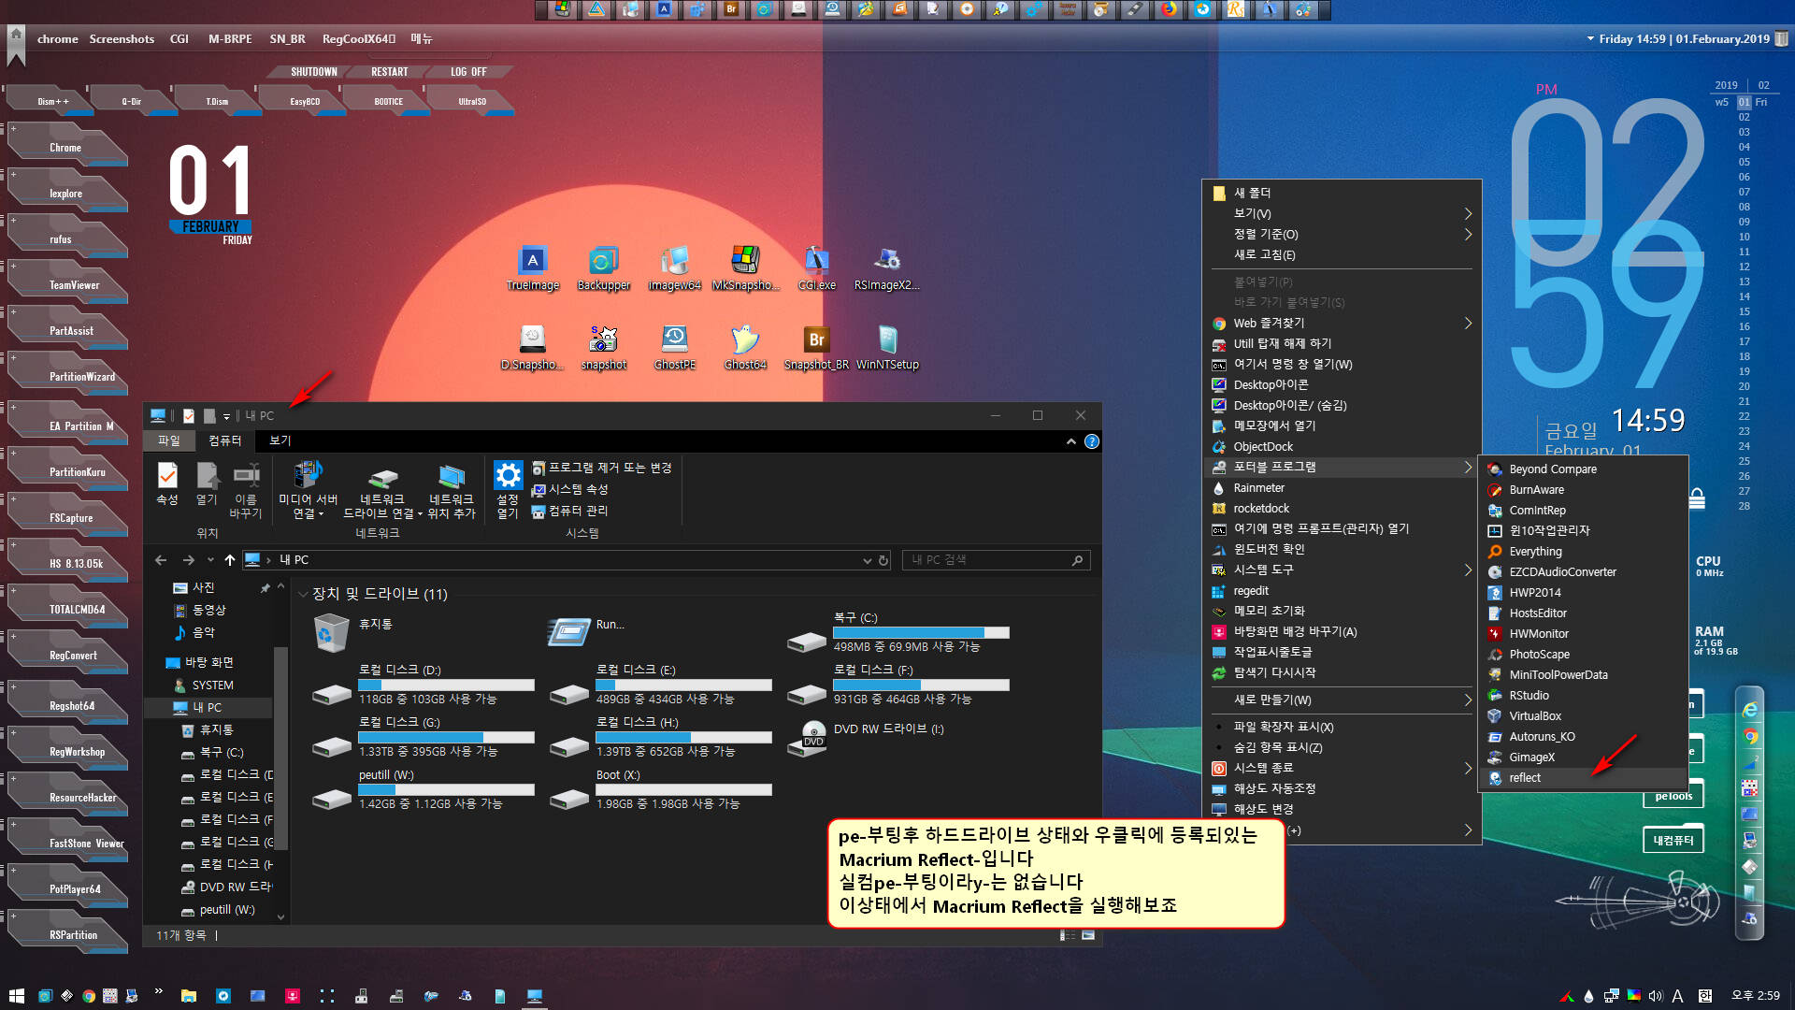The width and height of the screenshot is (1795, 1010).
Task: Open the CGI.exe desktop icon
Action: 816,268
